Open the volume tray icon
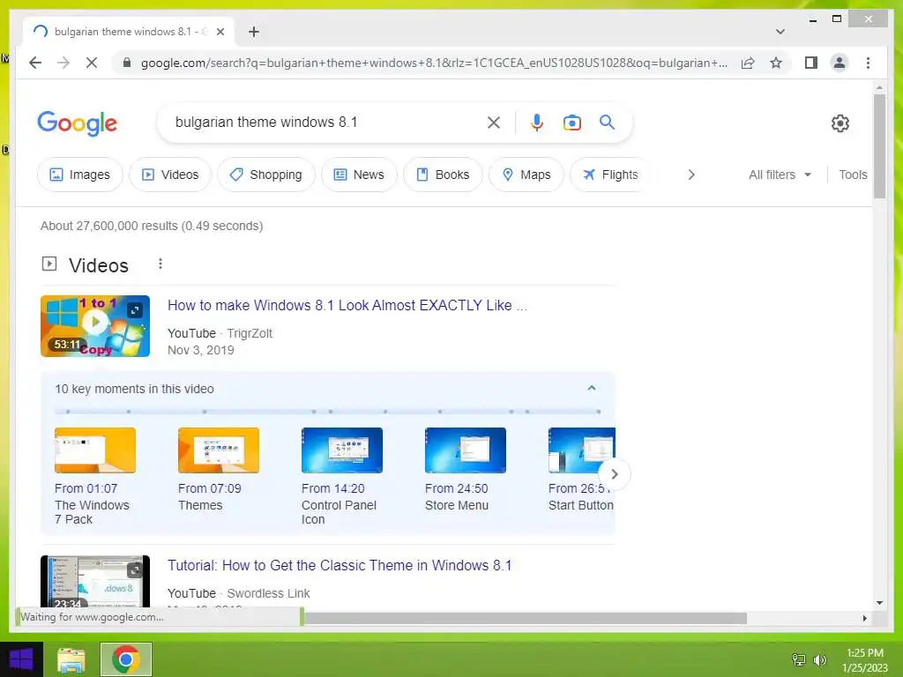The image size is (903, 677). (820, 659)
